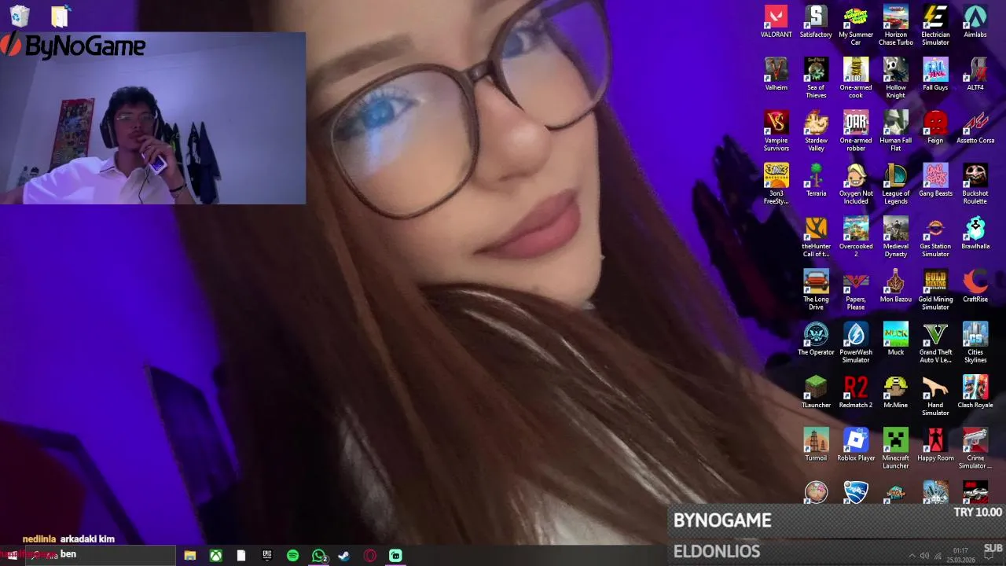Select the Cities Skylines icon
The image size is (1006, 566).
click(975, 341)
